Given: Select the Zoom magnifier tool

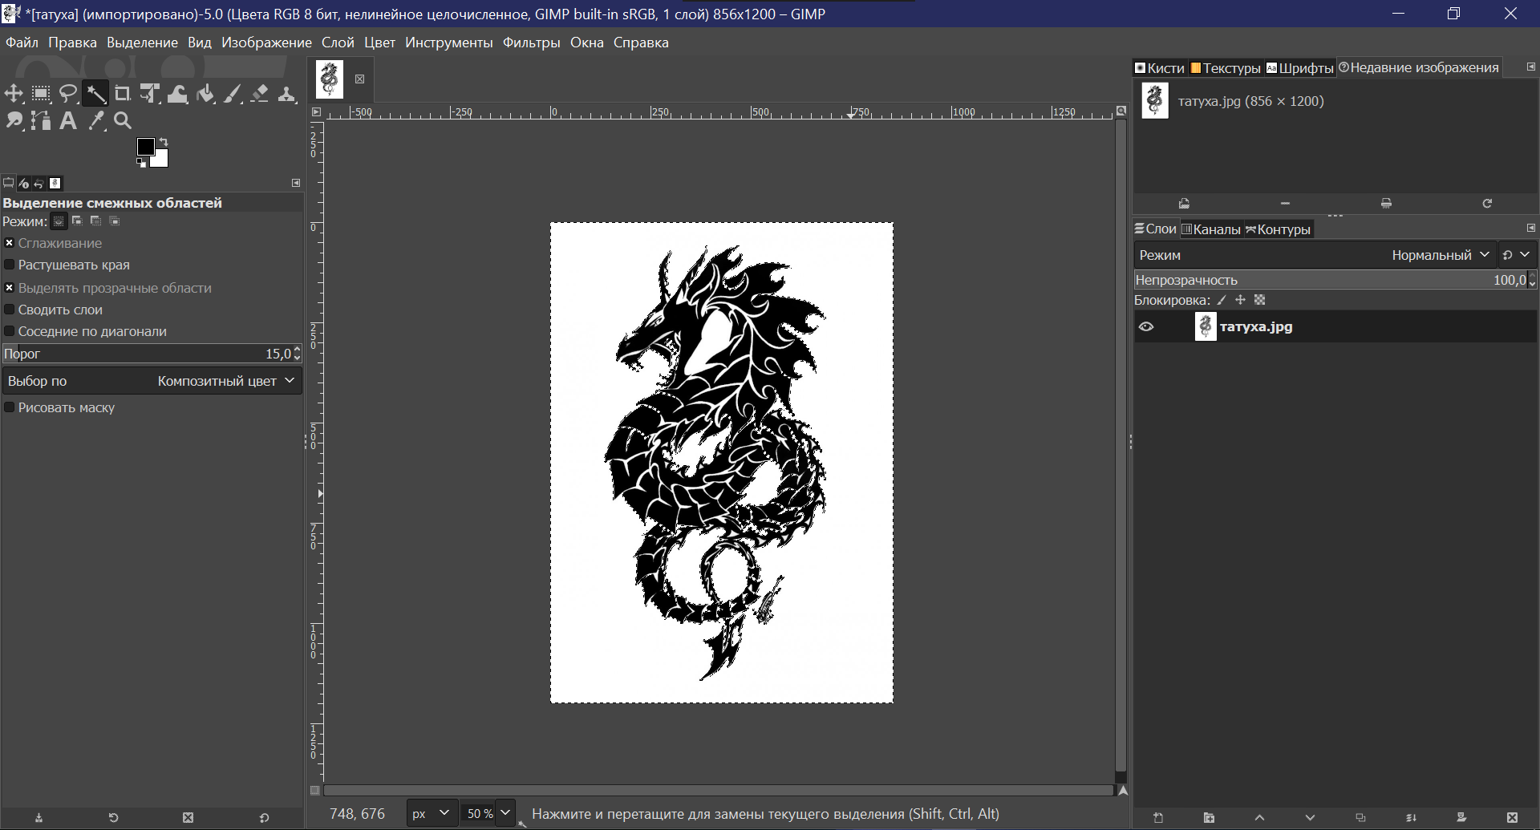Looking at the screenshot, I should 123,120.
